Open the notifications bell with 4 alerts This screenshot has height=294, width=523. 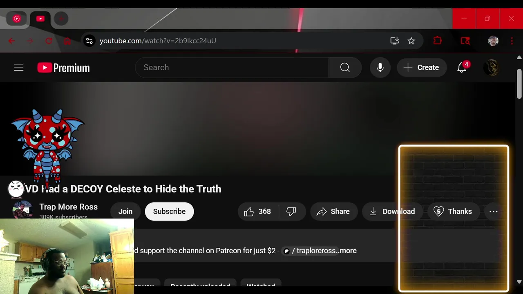pos(462,67)
